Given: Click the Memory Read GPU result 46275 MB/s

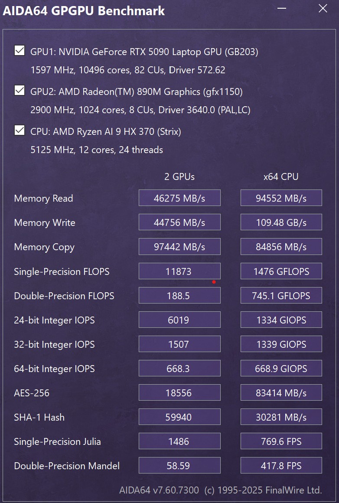Looking at the screenshot, I should pyautogui.click(x=179, y=198).
